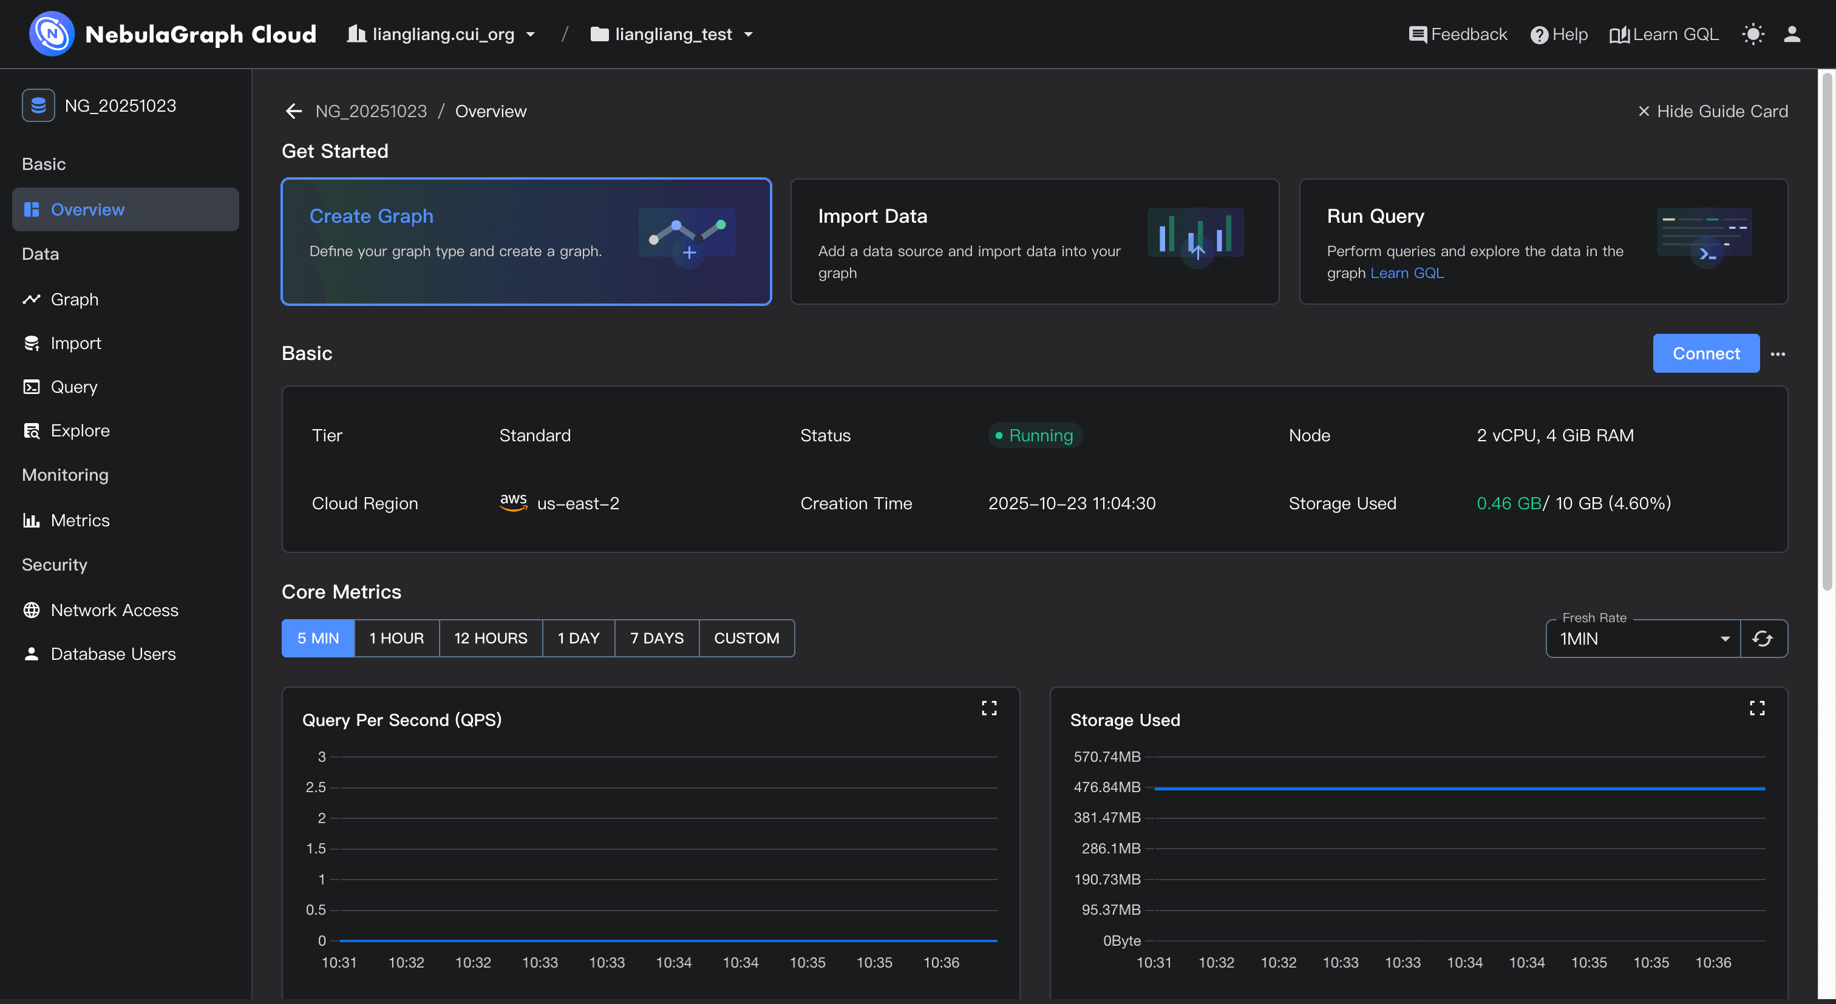This screenshot has height=1004, width=1836.
Task: Open the Learn GQL link in Run Query card
Action: 1407,273
